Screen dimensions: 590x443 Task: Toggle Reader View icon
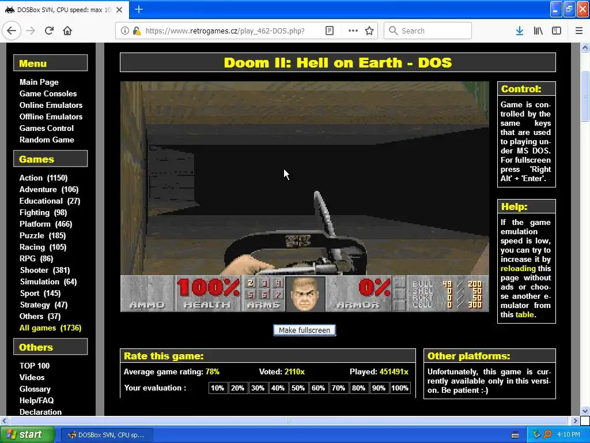point(329,31)
